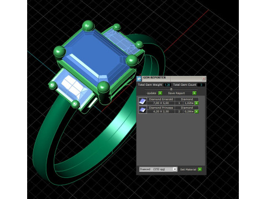Click the green Set Material arrow button
Image resolution: width=266 pixels, height=199 pixels.
(199, 169)
